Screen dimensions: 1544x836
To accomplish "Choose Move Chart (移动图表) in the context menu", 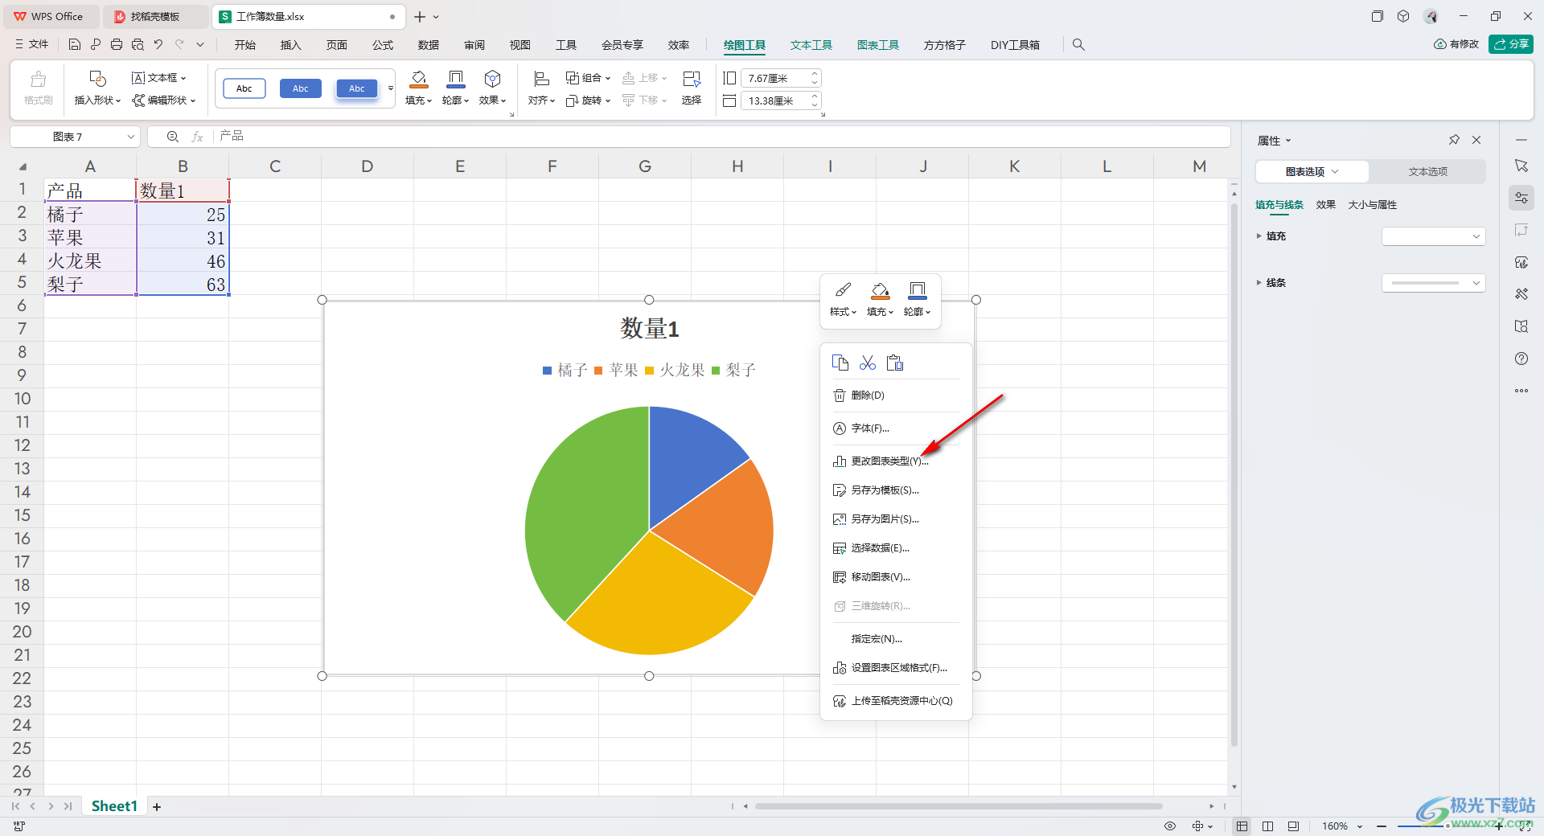I will tap(895, 577).
